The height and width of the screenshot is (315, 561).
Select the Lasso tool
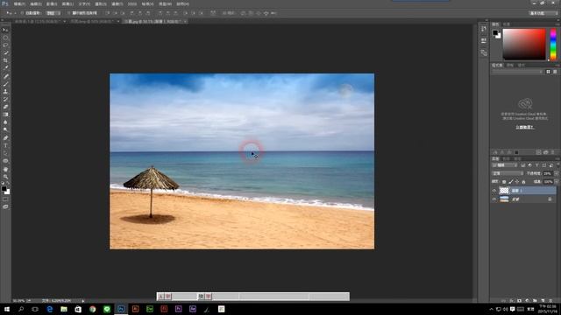(5, 45)
